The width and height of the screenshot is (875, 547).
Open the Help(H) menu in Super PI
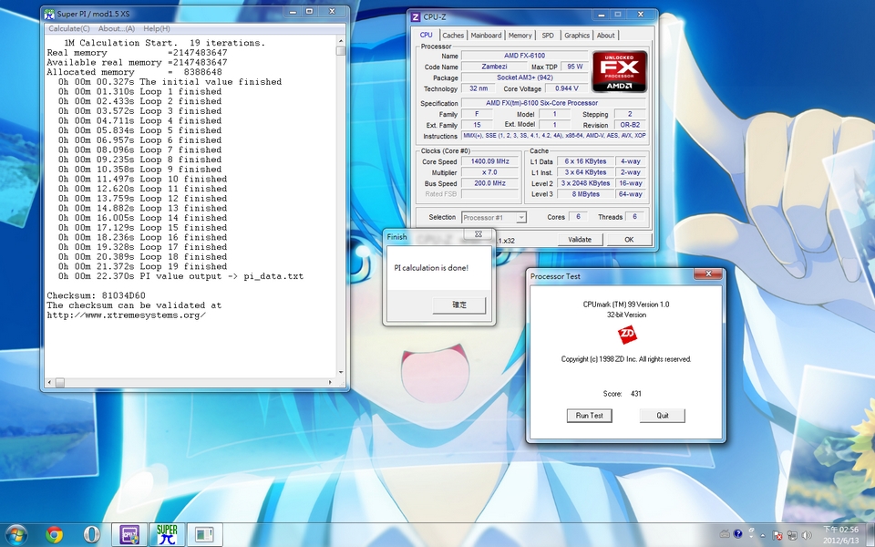pos(157,28)
